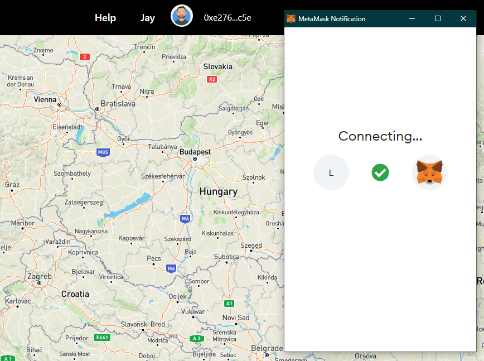
Task: Click Kaposvár label on map
Action: point(132,238)
